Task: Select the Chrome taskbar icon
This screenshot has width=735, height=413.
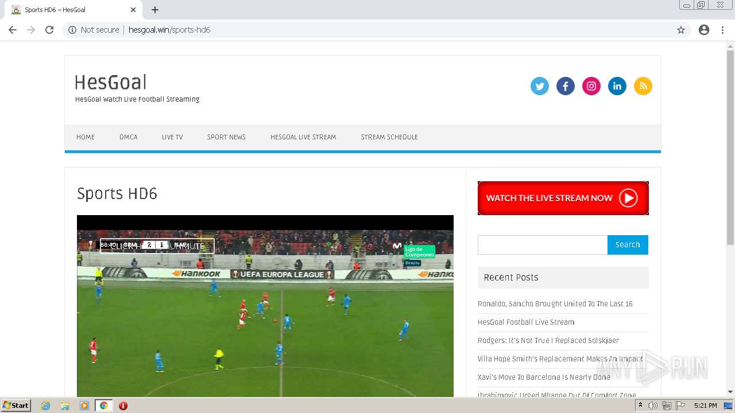Action: [x=103, y=406]
